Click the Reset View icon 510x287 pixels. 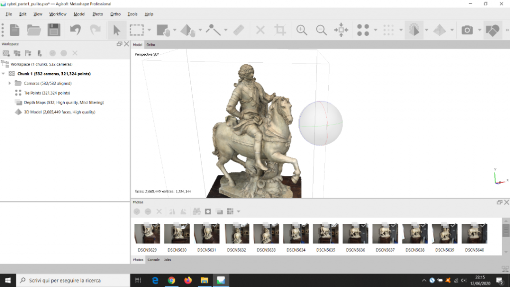341,30
